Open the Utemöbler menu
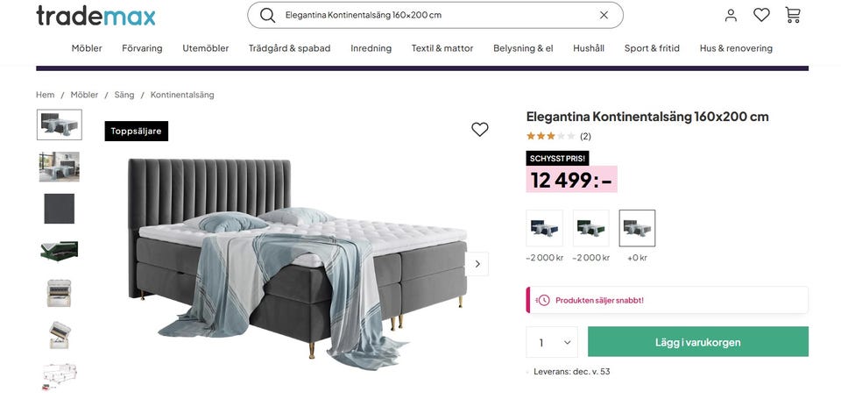The height and width of the screenshot is (399, 841). point(205,48)
